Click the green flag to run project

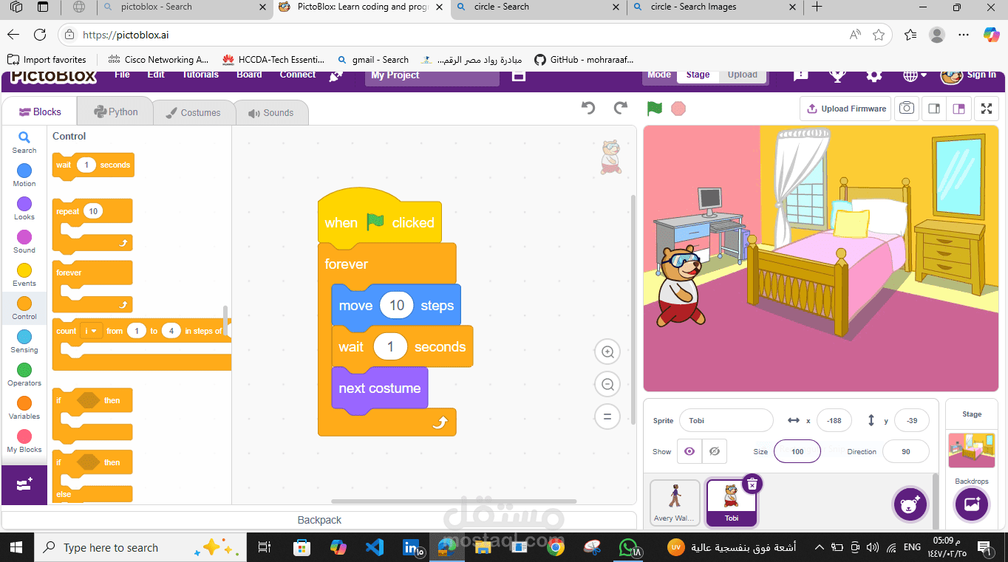tap(654, 109)
